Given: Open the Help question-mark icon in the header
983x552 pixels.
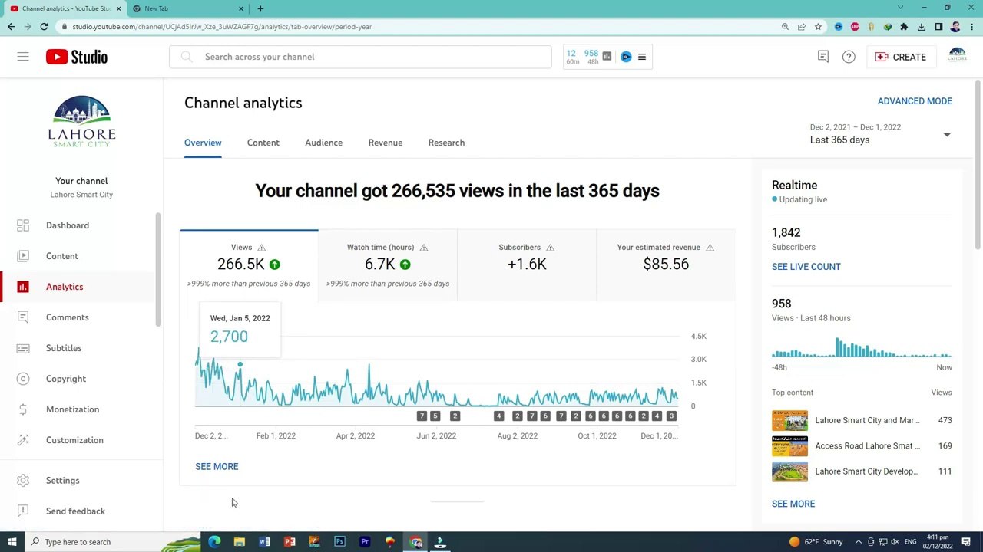Looking at the screenshot, I should click(x=849, y=57).
